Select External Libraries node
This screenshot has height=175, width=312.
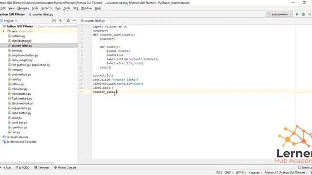click(18, 137)
